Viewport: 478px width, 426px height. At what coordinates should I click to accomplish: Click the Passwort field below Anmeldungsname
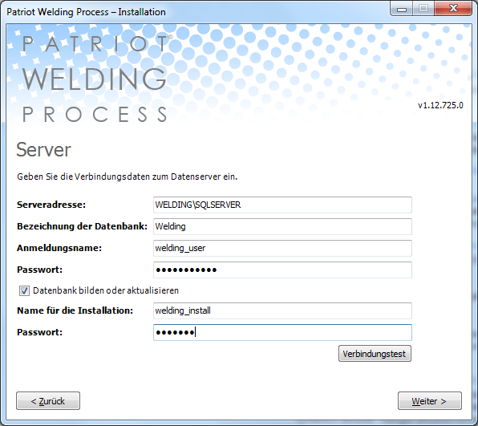pos(282,270)
